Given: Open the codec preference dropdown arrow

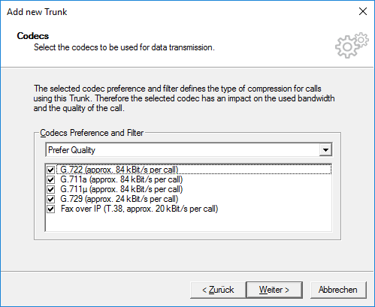Looking at the screenshot, I should 325,150.
